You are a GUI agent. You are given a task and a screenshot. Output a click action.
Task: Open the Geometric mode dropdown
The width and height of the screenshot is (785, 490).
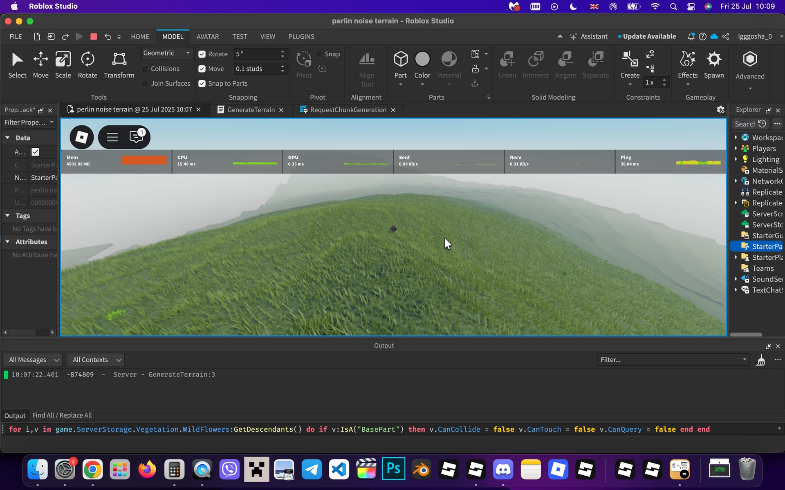pos(167,53)
